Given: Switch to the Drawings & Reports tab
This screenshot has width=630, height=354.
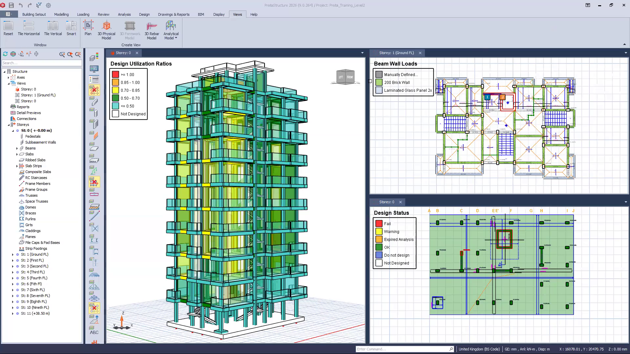Looking at the screenshot, I should coord(174,14).
